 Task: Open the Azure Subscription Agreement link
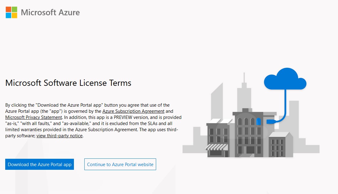pos(133,111)
